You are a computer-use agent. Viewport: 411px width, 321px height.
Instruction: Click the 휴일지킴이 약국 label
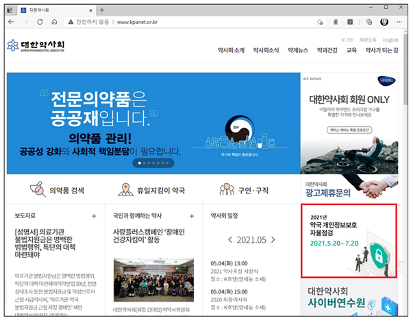click(x=161, y=190)
